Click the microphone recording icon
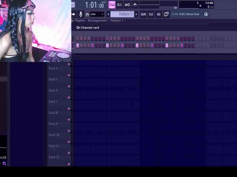This screenshot has height=177, width=237. 81,14
